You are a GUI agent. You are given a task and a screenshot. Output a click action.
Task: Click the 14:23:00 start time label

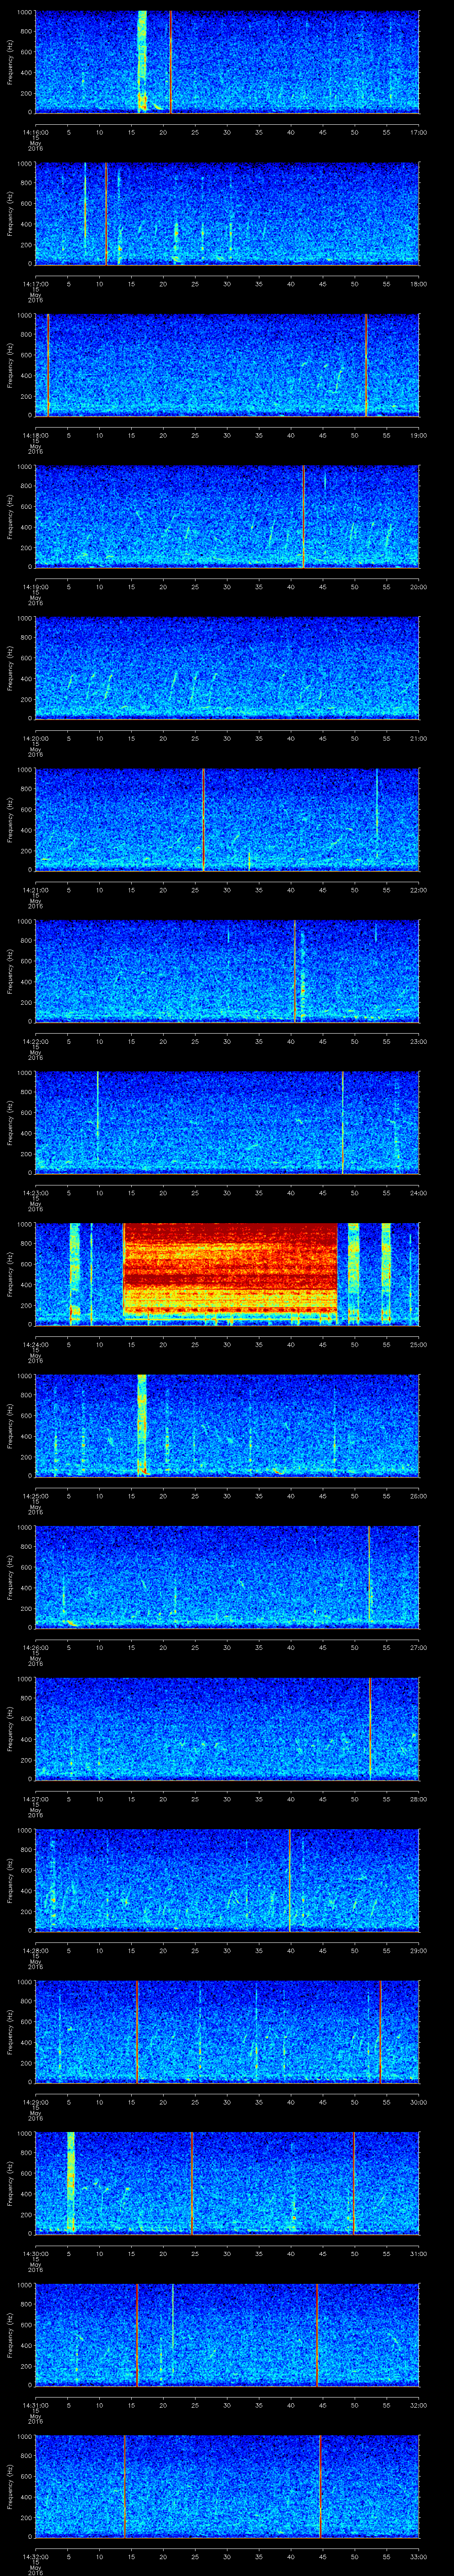(35, 1193)
